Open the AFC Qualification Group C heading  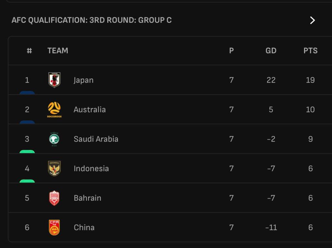pos(92,20)
